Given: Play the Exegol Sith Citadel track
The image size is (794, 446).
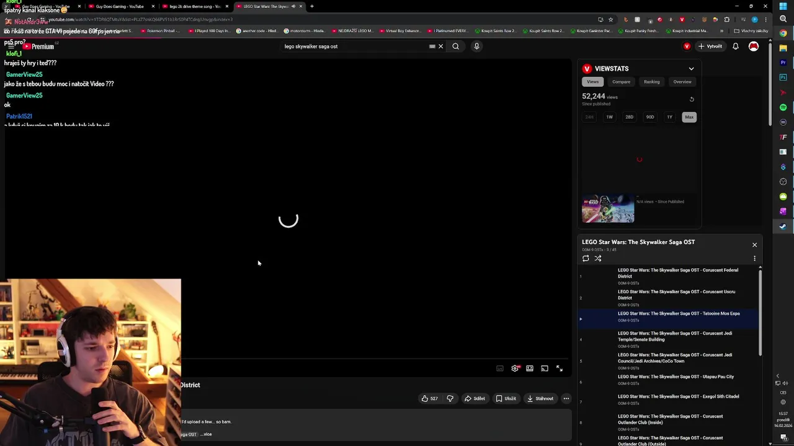Looking at the screenshot, I should 667,400.
